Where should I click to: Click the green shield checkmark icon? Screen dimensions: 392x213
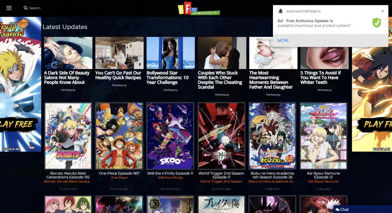tap(377, 23)
